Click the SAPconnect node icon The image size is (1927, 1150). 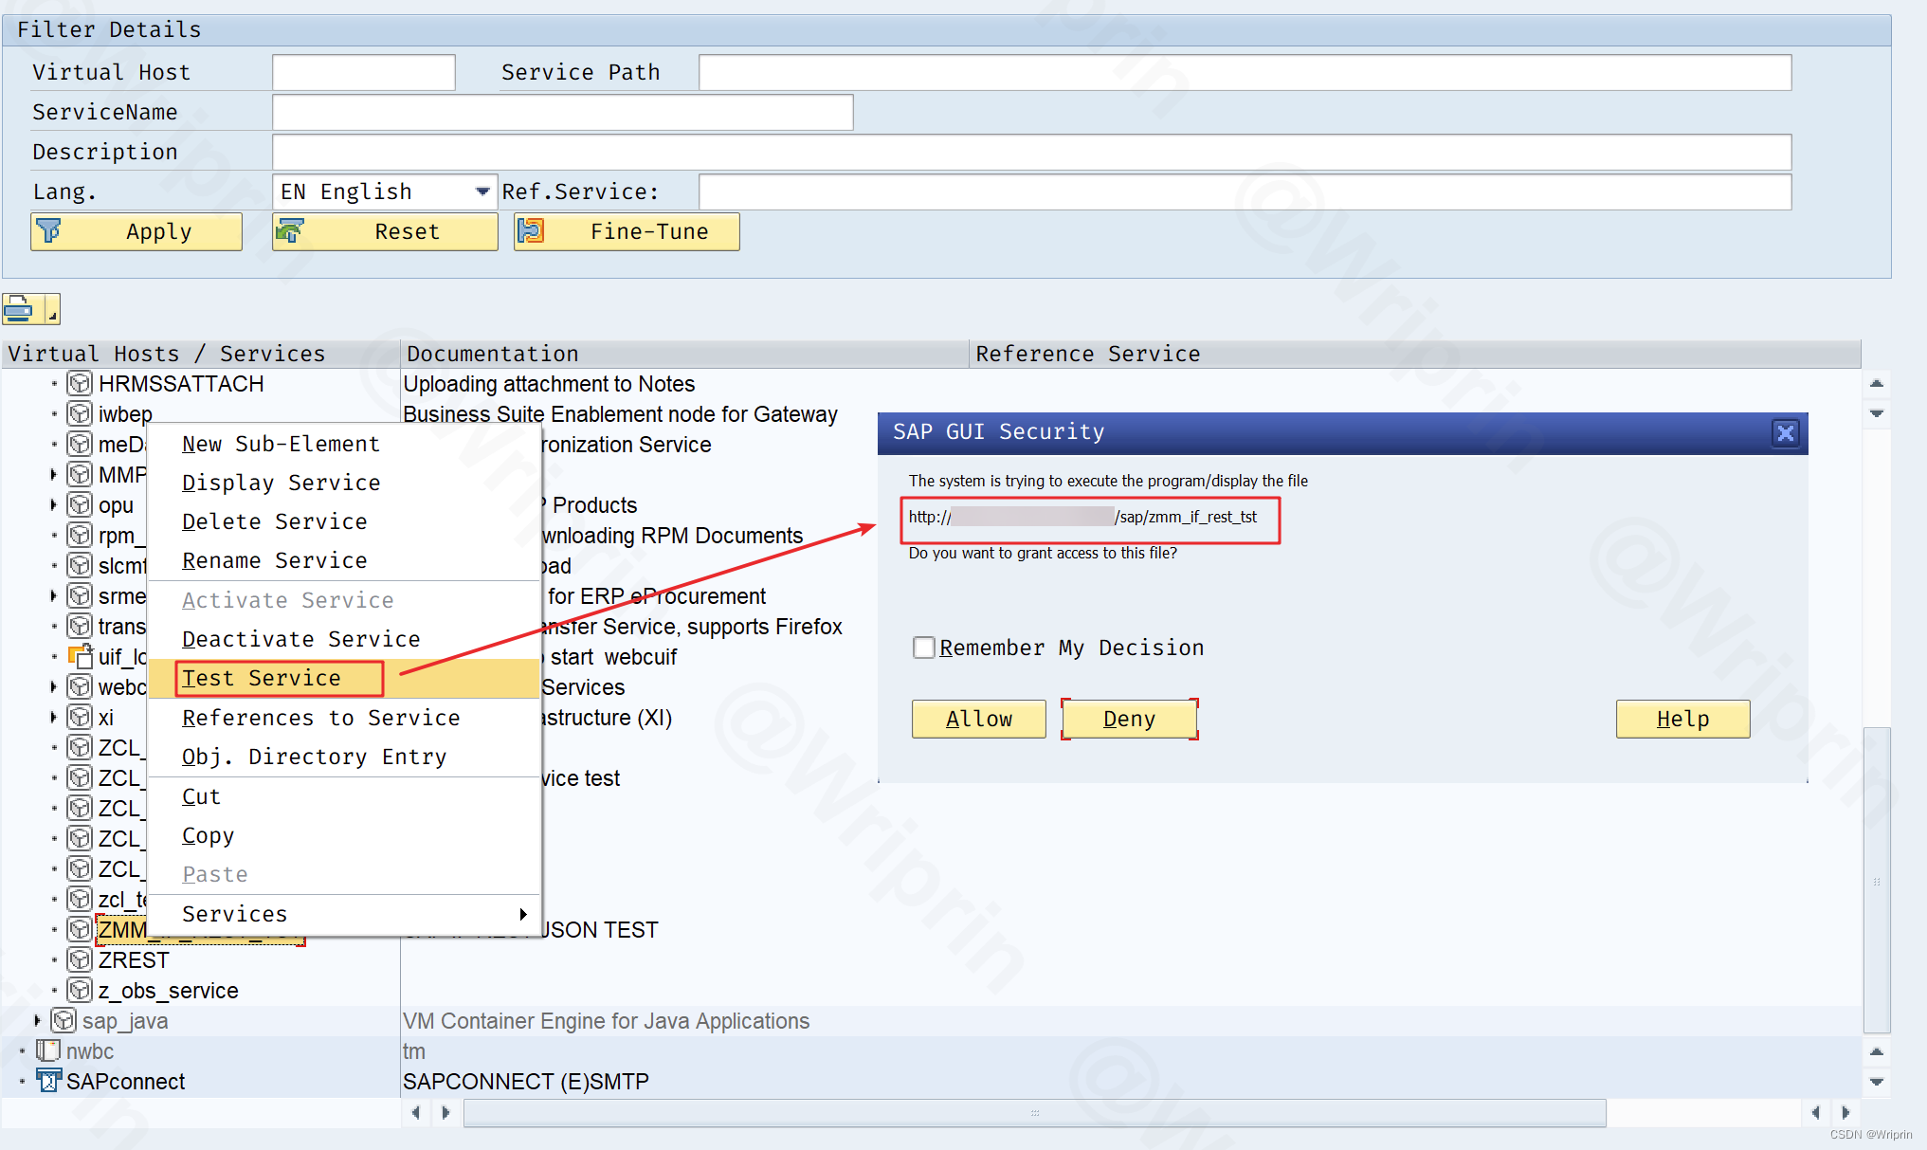point(48,1081)
